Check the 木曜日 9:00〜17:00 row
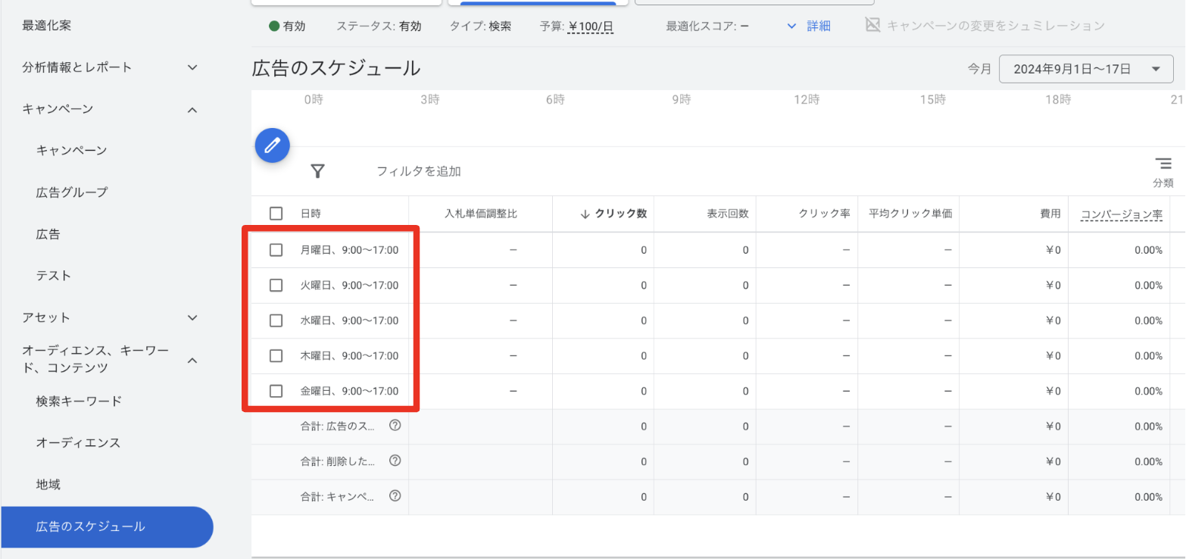Screen dimensions: 1186x559 click(276, 356)
